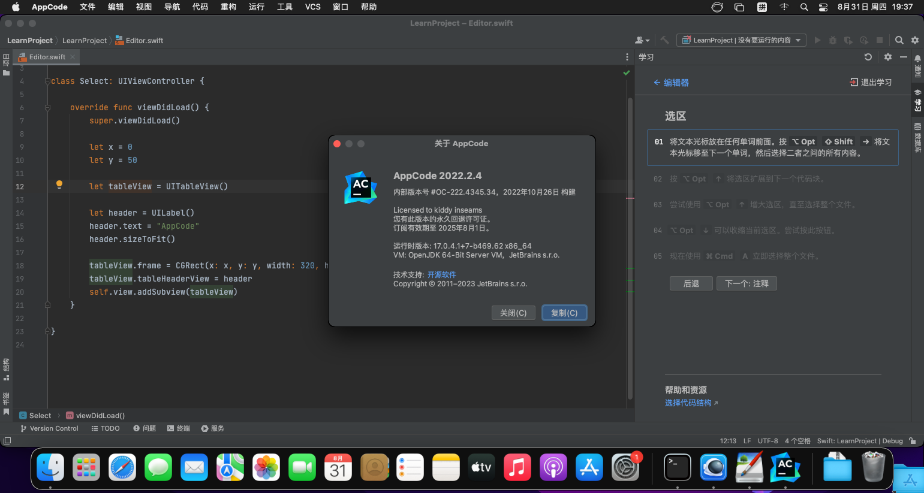Click the Stop square icon
The image size is (924, 493).
(x=880, y=40)
